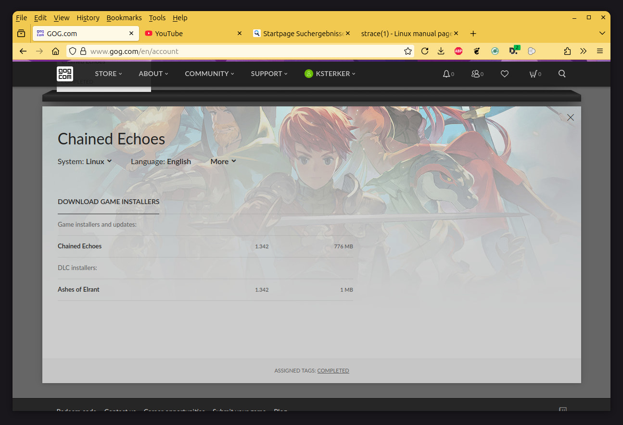Viewport: 623px width, 425px height.
Task: Show connection security padlock icon
Action: click(x=83, y=51)
